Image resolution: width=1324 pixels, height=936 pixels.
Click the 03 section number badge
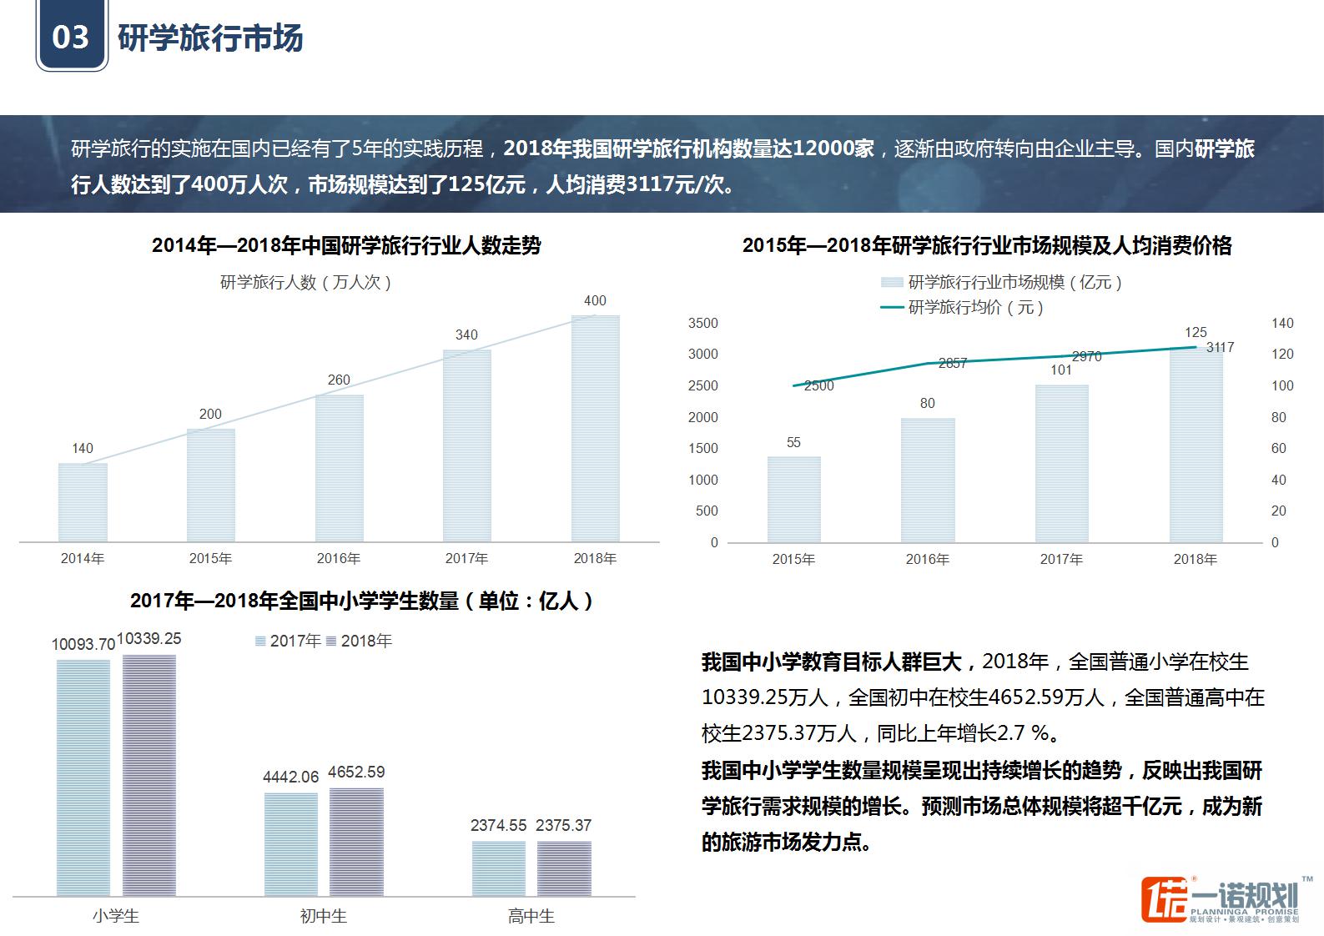(71, 38)
